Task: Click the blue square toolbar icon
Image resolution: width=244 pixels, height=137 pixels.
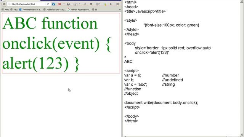Action: 53,4
